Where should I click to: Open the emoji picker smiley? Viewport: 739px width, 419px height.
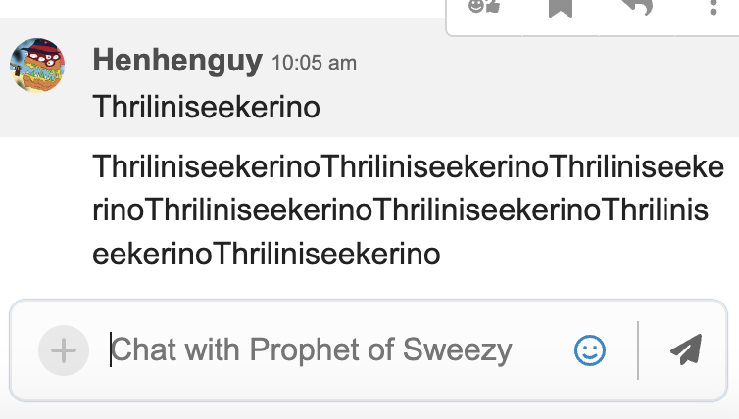point(590,349)
